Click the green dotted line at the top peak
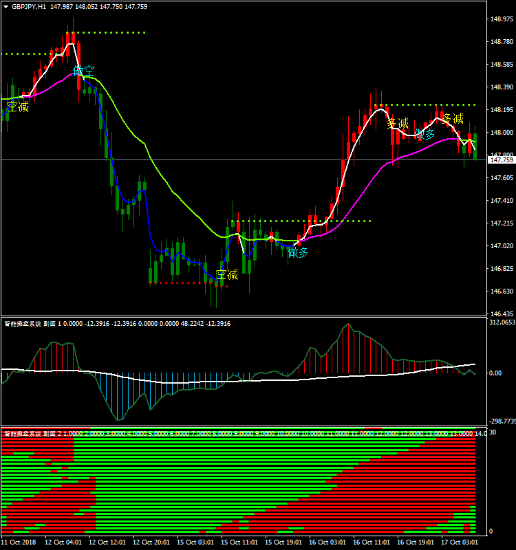Viewport: 516px width, 550px height. pos(110,32)
